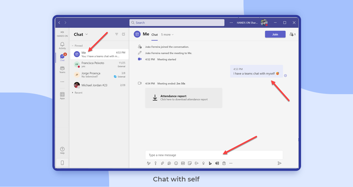Open Teams in the left rail
Viewport: 353px width, 187px height.
tap(62, 70)
